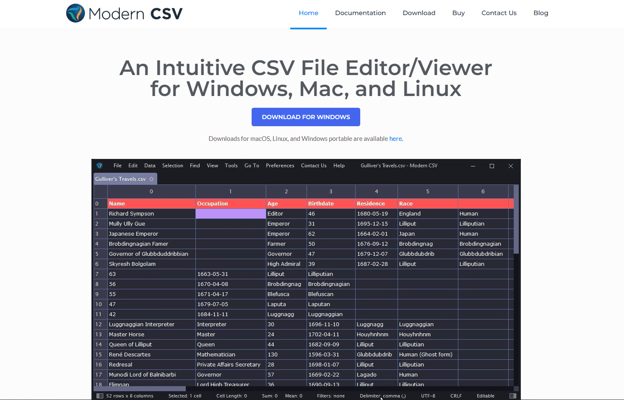Open the Selection menu
The width and height of the screenshot is (624, 400).
coord(172,165)
